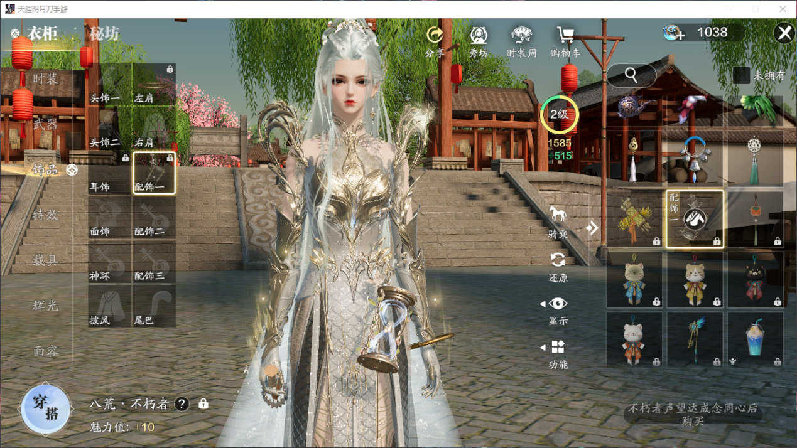Screen dimensions: 797x448
Task: Select the hourglass 配饰一 slot icon
Action: pos(154,173)
